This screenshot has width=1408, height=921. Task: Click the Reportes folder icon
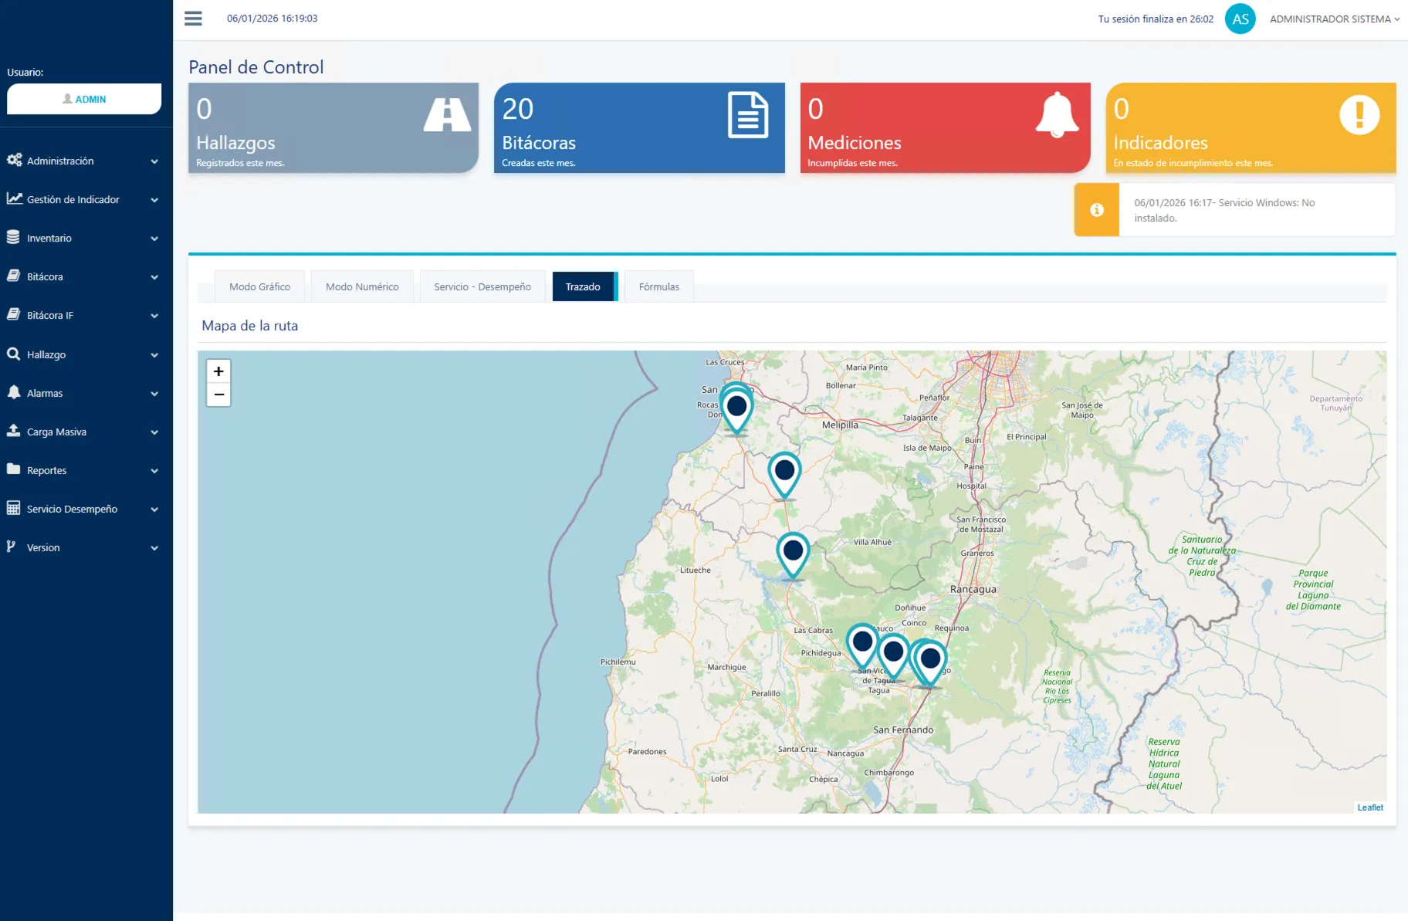[x=13, y=469]
